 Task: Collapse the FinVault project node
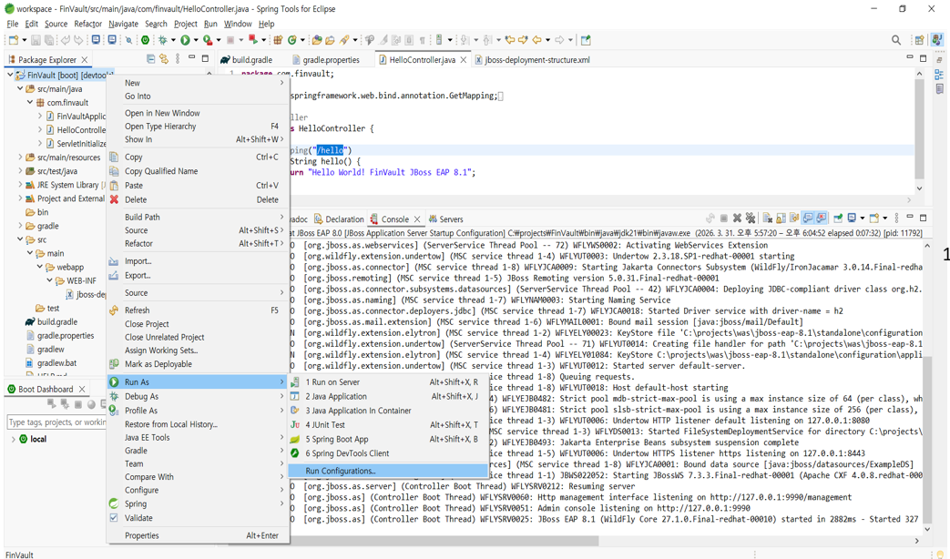click(10, 75)
